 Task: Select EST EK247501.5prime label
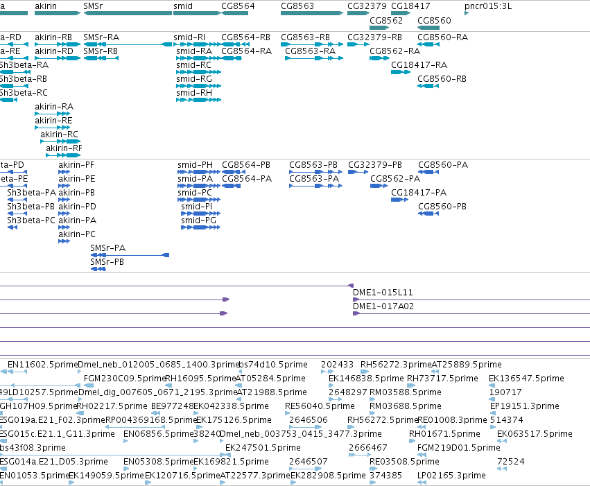263,448
